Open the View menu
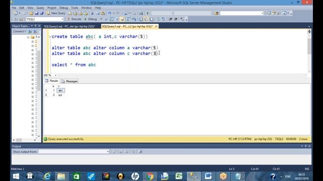Screen dimensions: 323x181 pyautogui.click(x=30, y=8)
